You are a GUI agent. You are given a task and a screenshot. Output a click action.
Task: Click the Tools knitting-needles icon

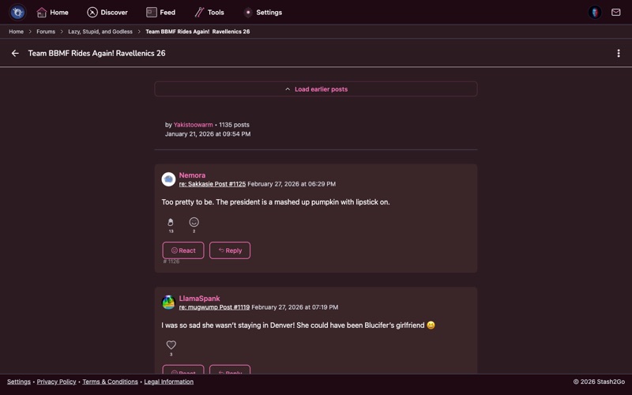[199, 13]
